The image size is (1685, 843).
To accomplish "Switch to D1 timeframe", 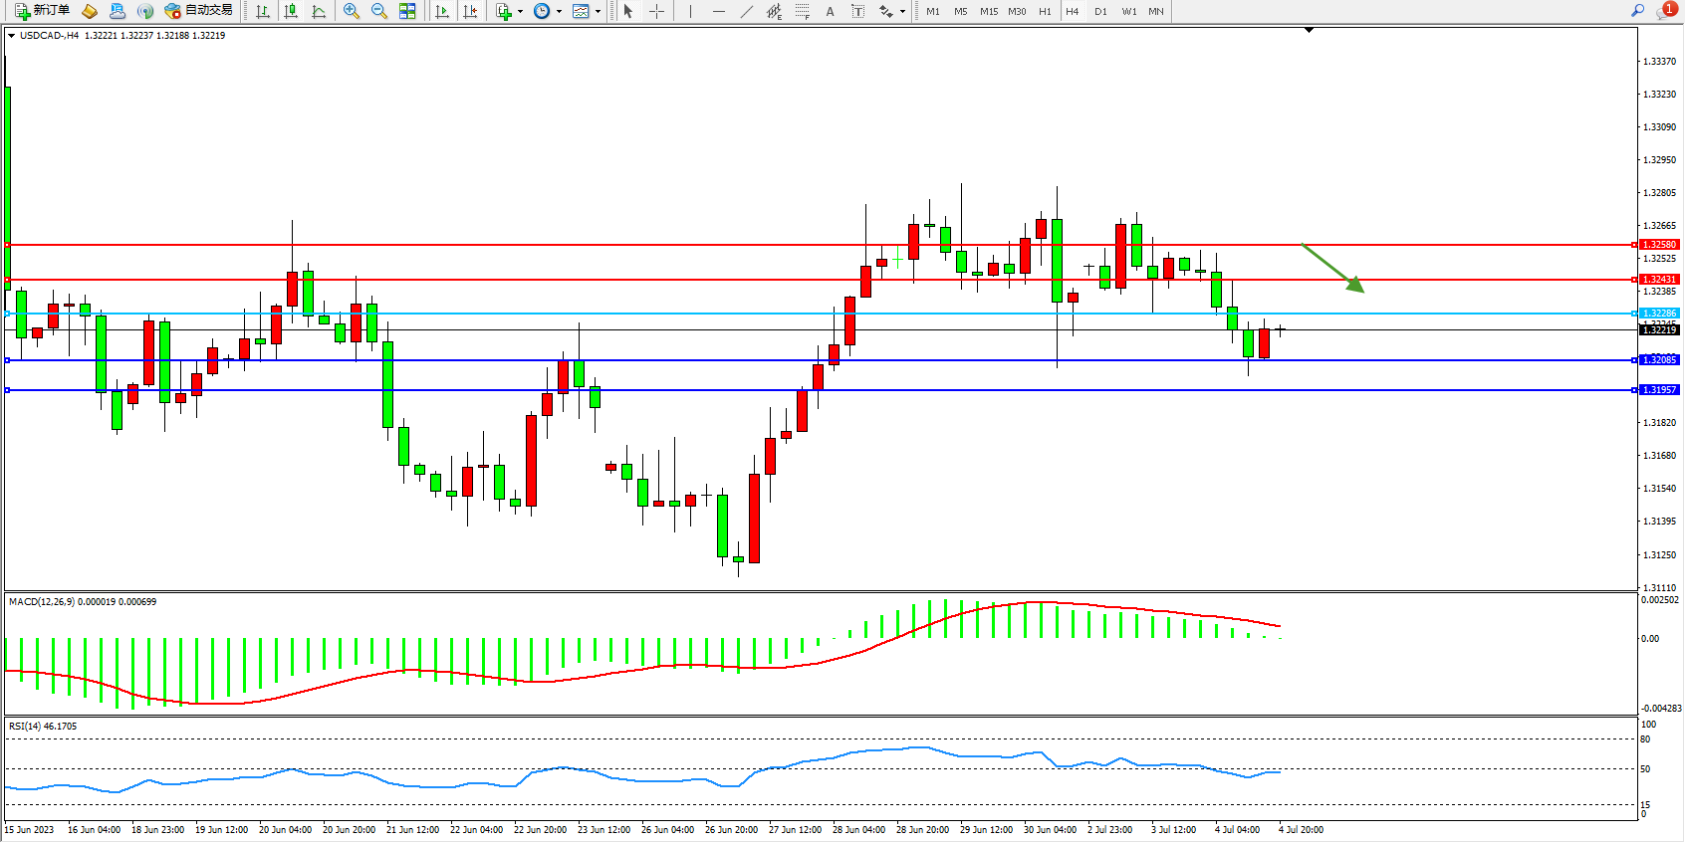I will (x=1100, y=11).
